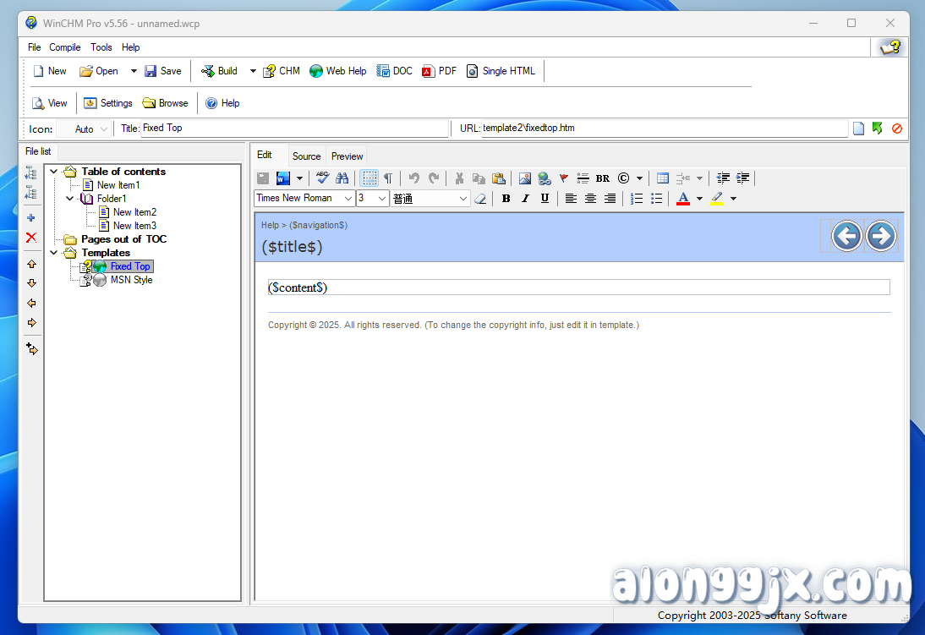Export the project to PDF
This screenshot has width=925, height=635.
pyautogui.click(x=439, y=71)
